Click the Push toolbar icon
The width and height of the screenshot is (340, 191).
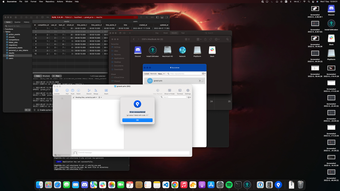coord(72,91)
